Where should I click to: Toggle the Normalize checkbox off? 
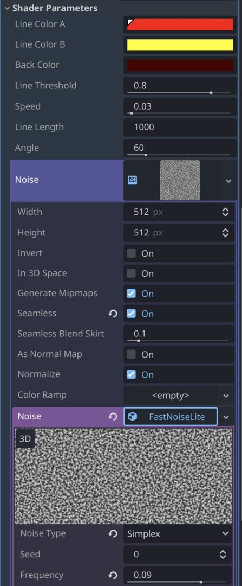131,374
